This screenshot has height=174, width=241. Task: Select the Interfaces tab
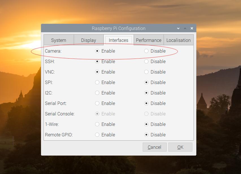click(118, 40)
